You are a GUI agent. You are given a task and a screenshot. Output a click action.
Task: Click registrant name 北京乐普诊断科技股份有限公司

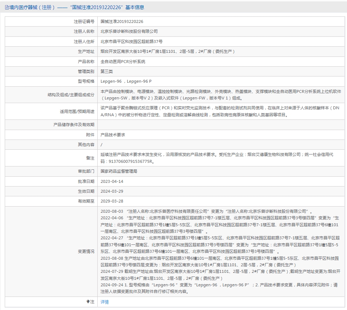point(129,32)
